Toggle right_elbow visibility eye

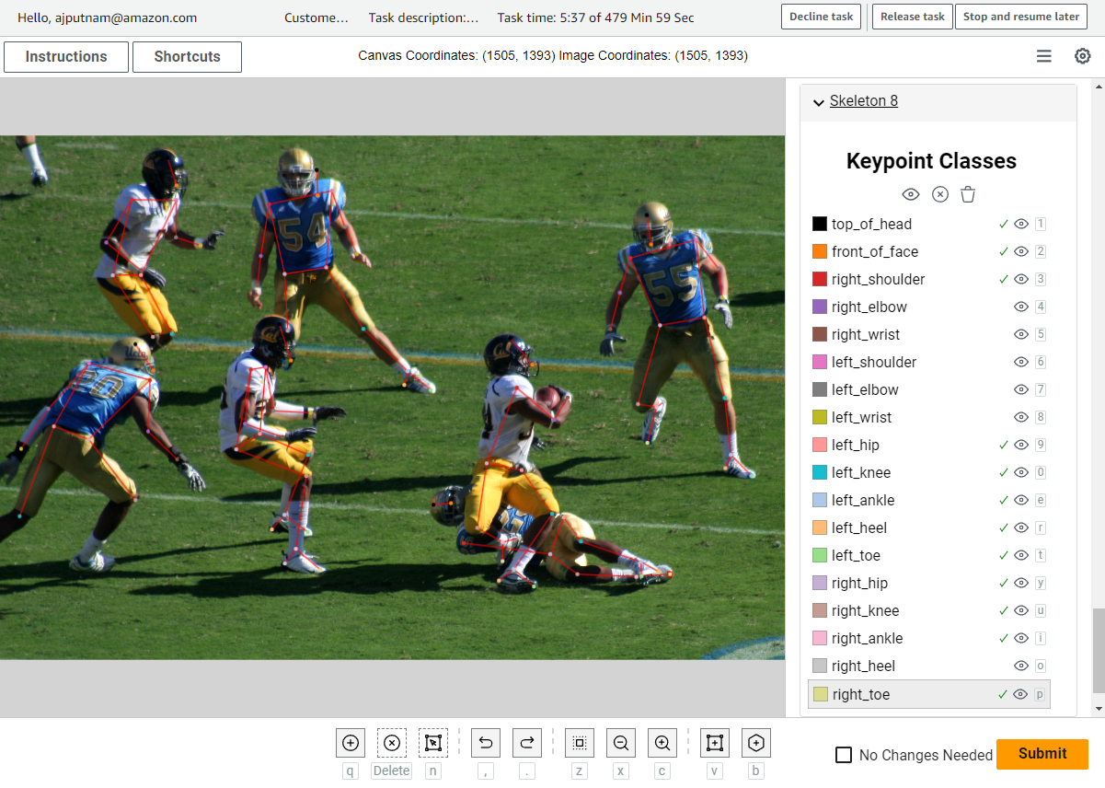point(1020,307)
